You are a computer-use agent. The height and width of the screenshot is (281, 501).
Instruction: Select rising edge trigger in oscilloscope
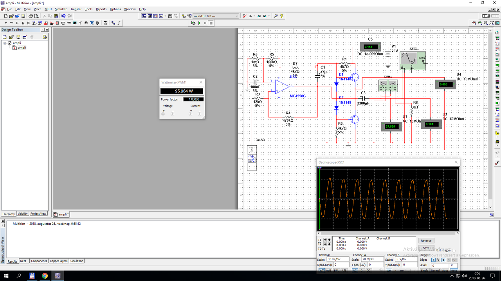(x=433, y=260)
